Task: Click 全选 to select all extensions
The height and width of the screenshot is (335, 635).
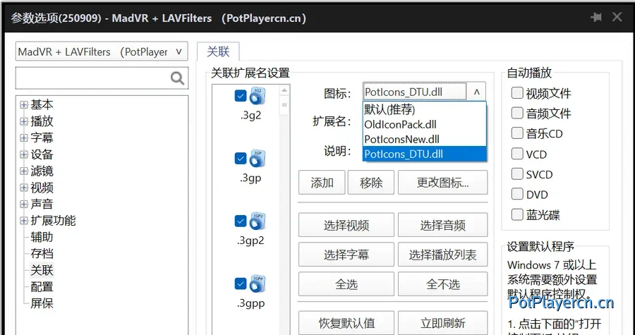Action: point(346,284)
